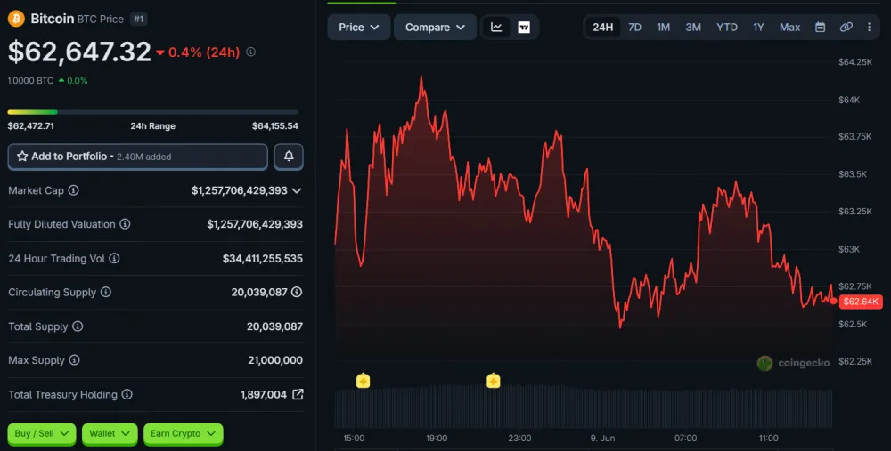Click the 24h Range progress bar
891x451 pixels.
153,112
